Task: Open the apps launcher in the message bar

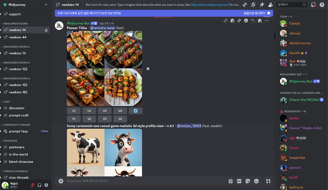Action: (x=268, y=181)
